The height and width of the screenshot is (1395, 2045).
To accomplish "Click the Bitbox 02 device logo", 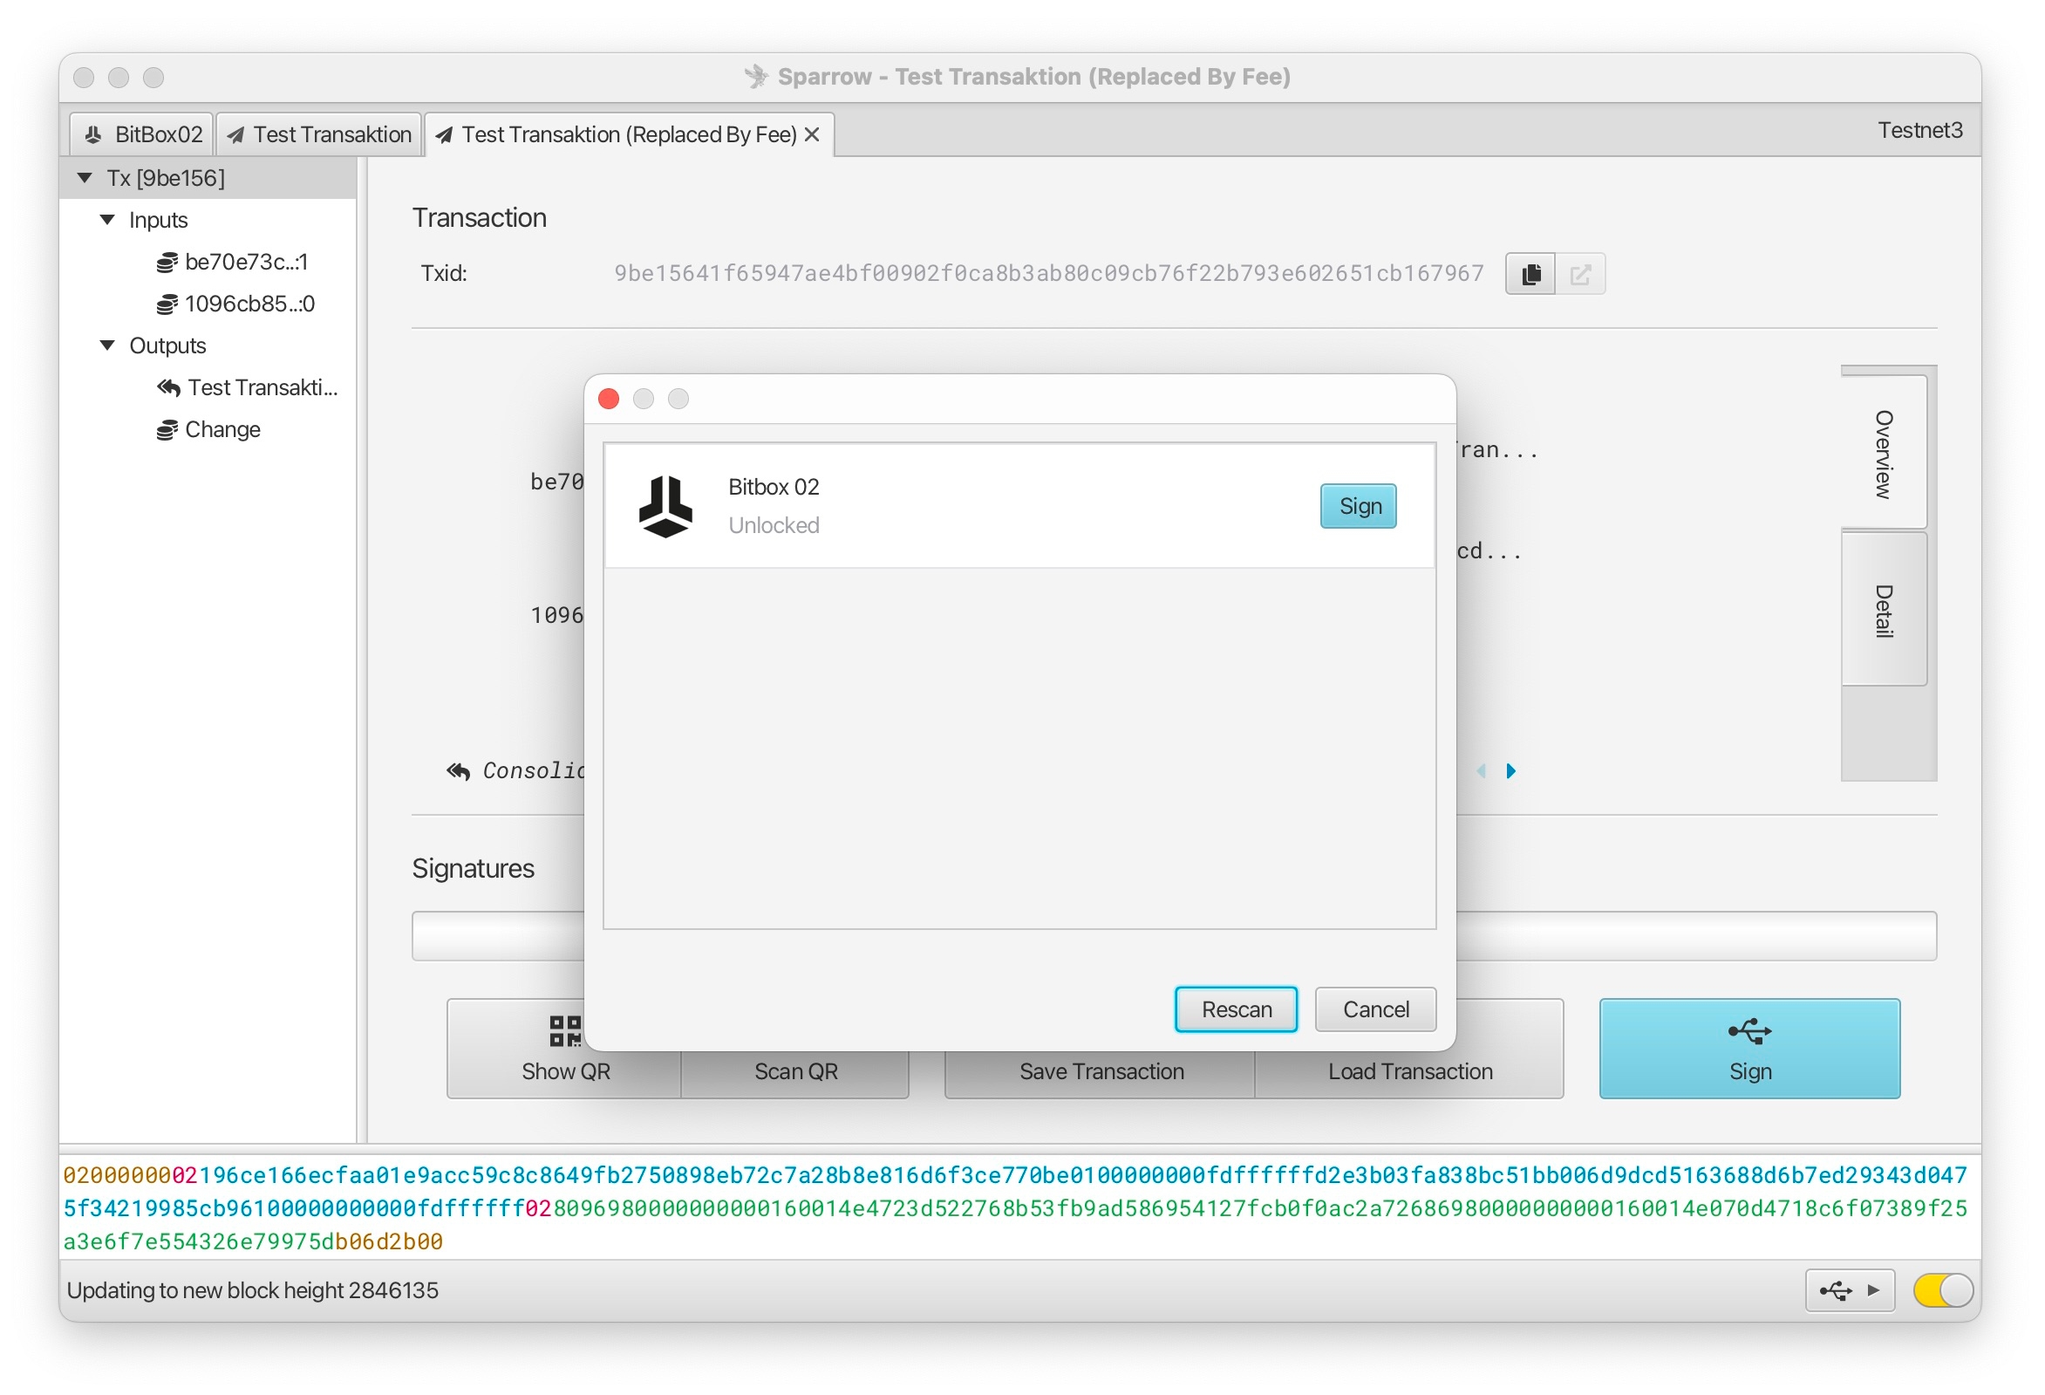I will tap(665, 506).
